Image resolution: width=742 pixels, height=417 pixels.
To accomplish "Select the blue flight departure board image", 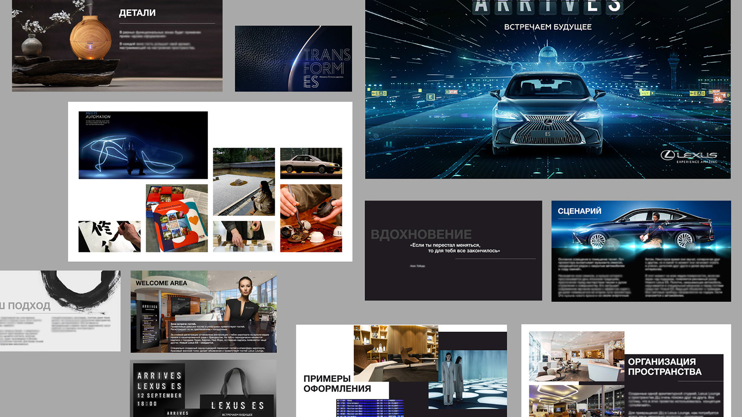I will 370,408.
